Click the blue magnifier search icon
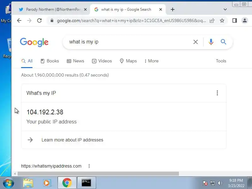 pos(223,42)
